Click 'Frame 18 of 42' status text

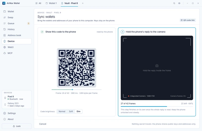[62, 93]
